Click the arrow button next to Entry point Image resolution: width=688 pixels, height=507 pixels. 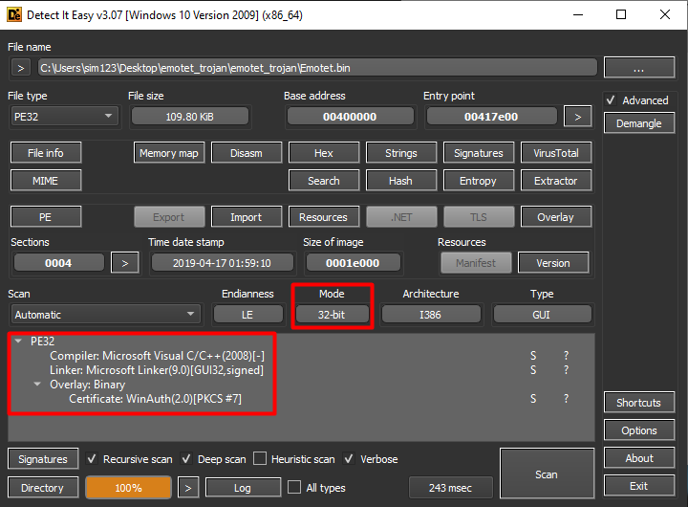tap(576, 116)
